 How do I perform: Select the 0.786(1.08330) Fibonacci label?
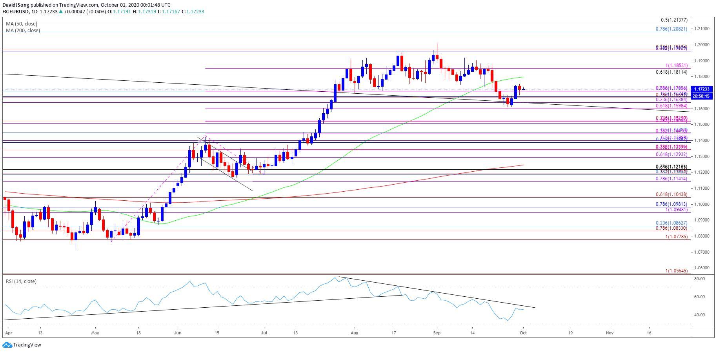672,228
